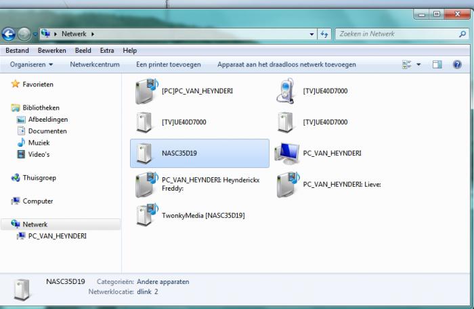Click the network icon in address bar

45,34
